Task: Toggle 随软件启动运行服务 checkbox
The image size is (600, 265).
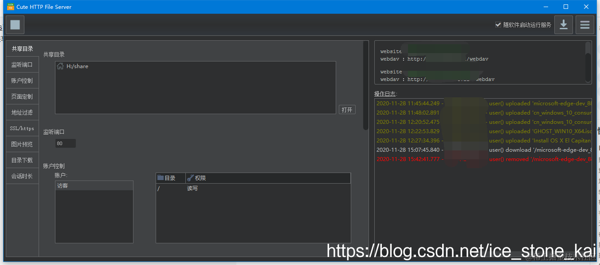Action: (x=498, y=25)
